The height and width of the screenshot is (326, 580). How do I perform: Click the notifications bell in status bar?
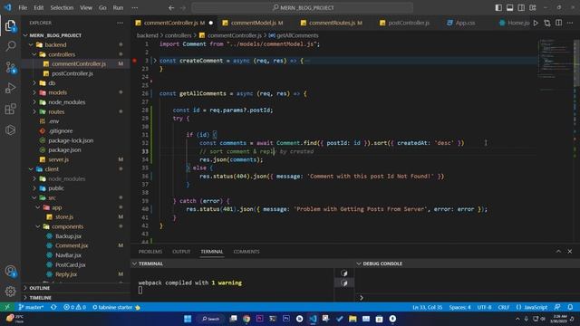pos(570,307)
